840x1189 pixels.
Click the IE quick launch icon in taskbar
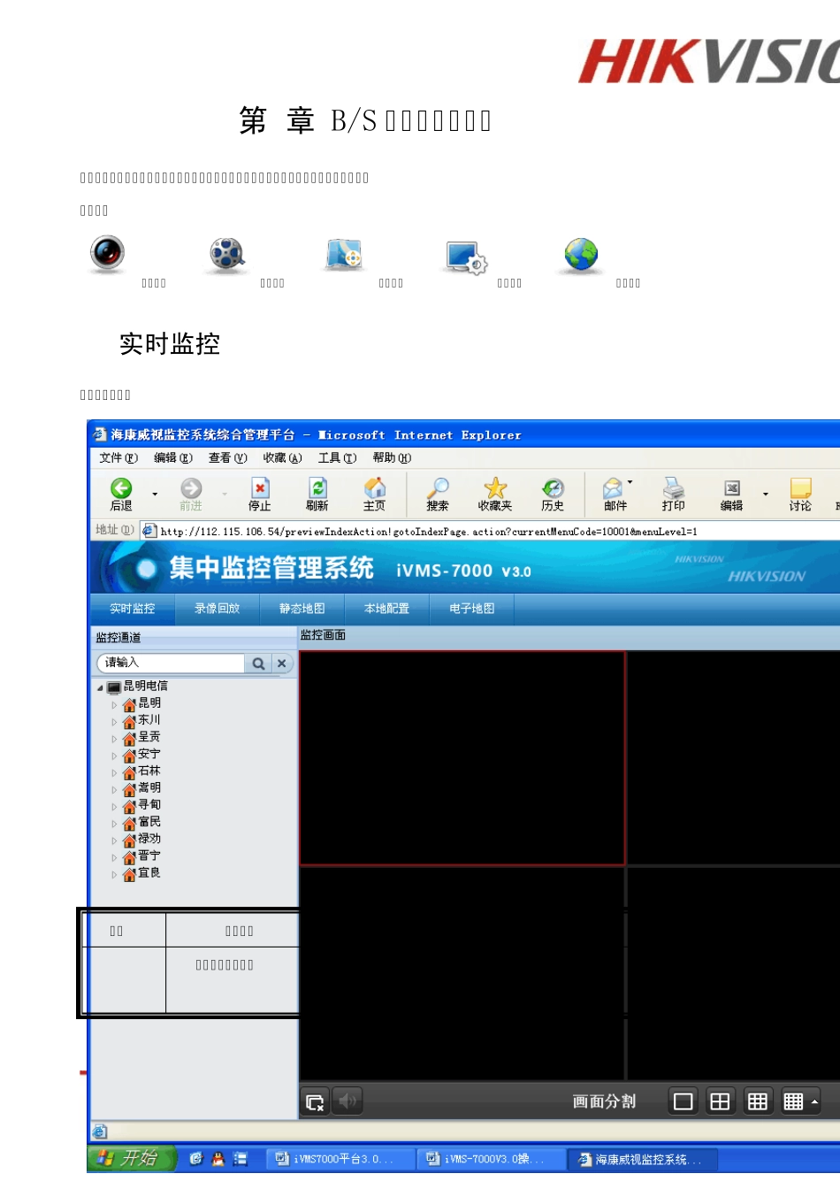tap(195, 1159)
